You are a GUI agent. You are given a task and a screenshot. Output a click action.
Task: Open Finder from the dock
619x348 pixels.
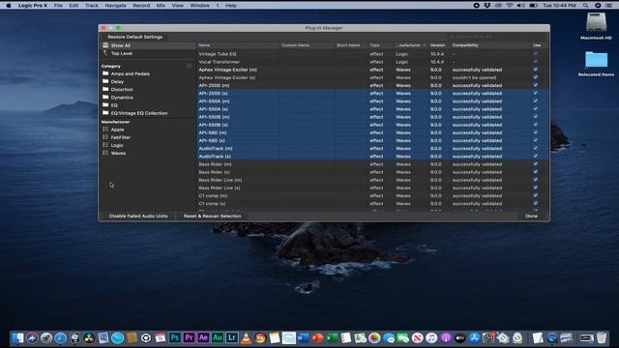click(17, 337)
